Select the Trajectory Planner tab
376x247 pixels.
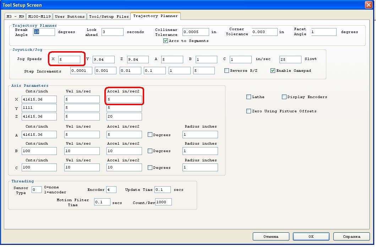[x=156, y=16]
